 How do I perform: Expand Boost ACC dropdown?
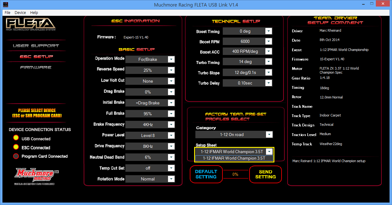click(268, 52)
